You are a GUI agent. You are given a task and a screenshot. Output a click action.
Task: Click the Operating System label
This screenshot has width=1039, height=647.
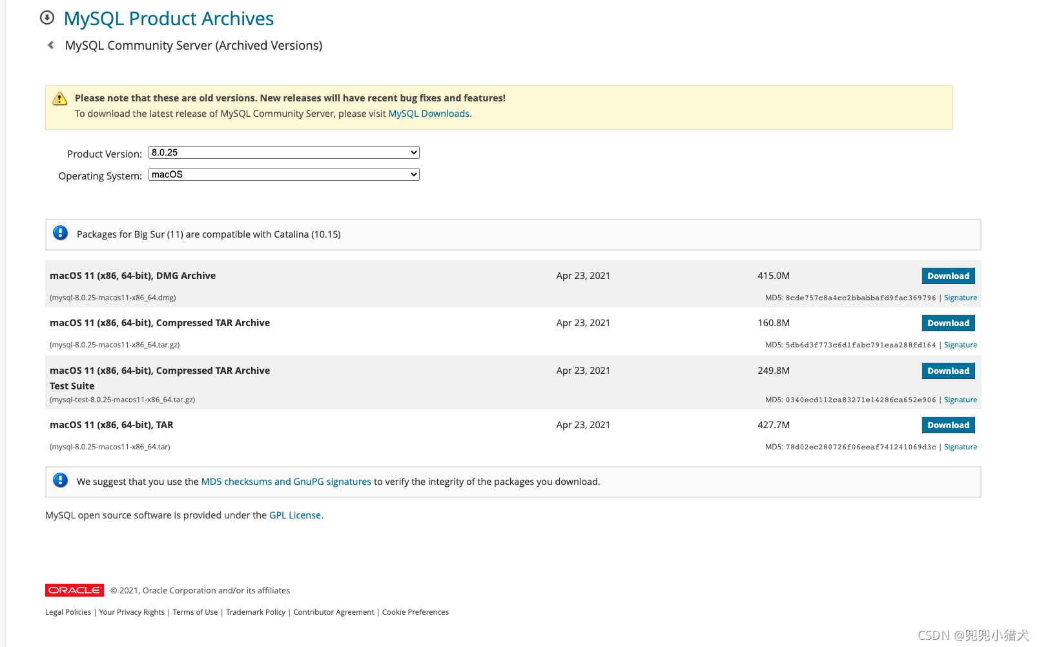click(100, 176)
